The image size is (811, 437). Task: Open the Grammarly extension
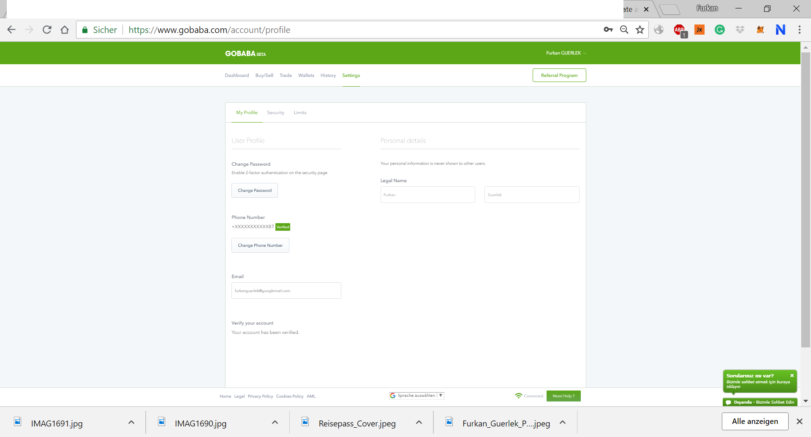click(720, 30)
